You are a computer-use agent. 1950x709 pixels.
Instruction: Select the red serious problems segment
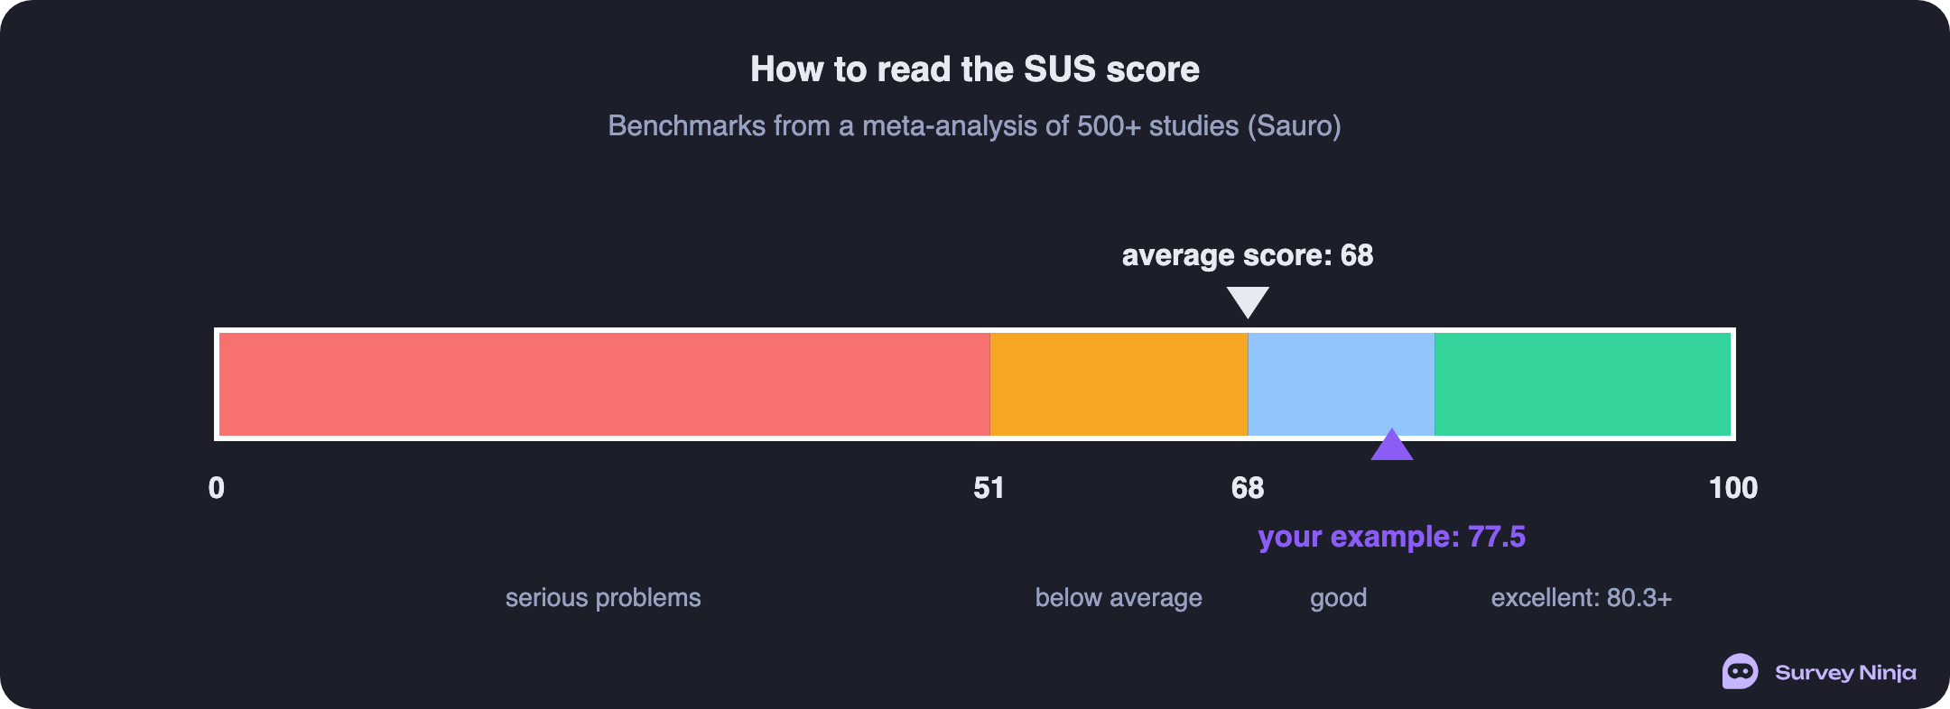[605, 384]
